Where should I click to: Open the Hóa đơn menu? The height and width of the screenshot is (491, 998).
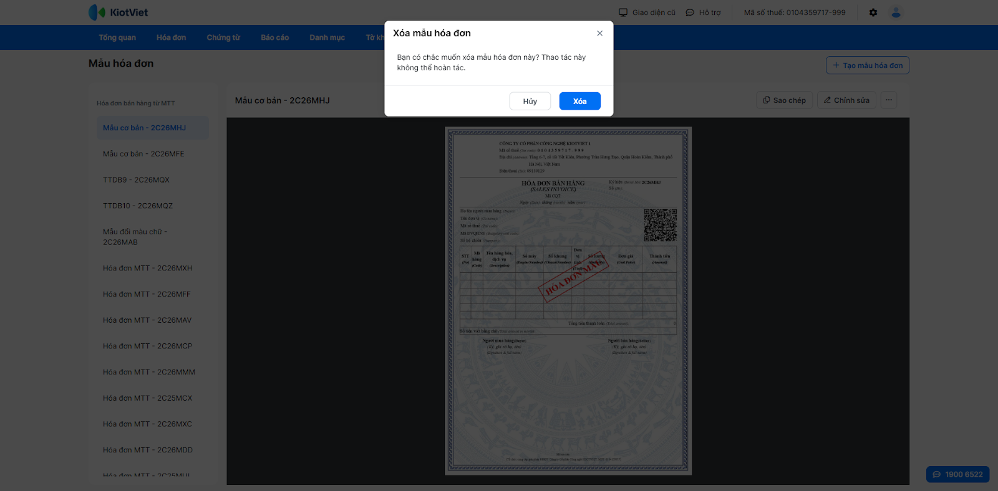(x=172, y=37)
